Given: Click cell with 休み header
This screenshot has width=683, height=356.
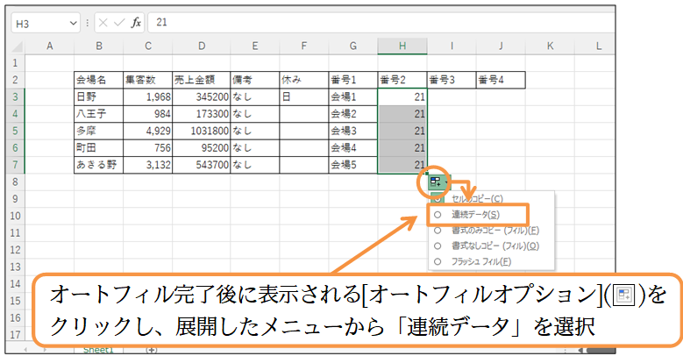Looking at the screenshot, I should tap(304, 80).
